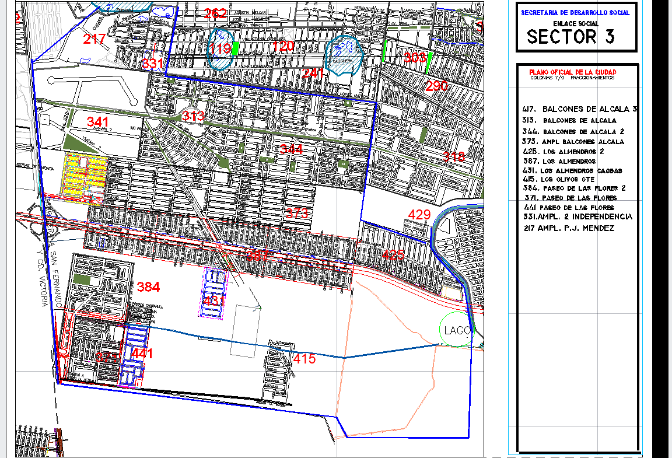Select the yellow-highlighted block grid near label 341
This screenshot has height=458, width=672.
(87, 175)
